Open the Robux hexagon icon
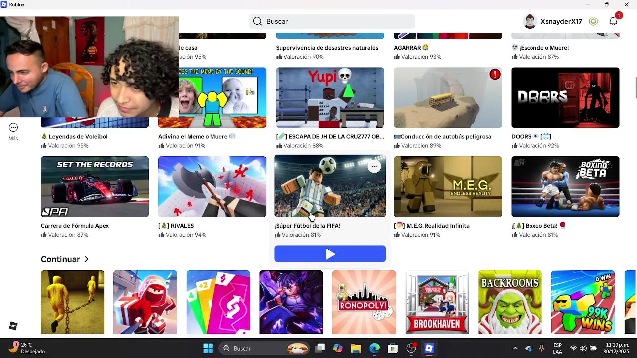 (593, 21)
